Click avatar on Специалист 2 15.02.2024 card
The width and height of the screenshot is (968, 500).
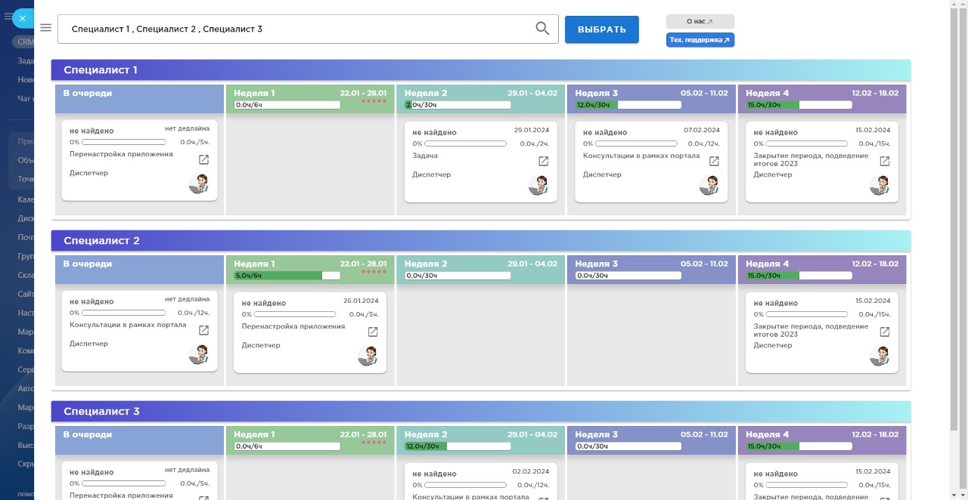(880, 356)
